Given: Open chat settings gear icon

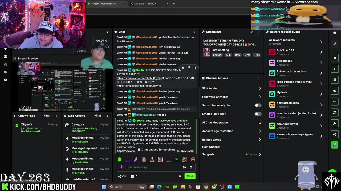Looking at the screenshot, I should 180,176.
